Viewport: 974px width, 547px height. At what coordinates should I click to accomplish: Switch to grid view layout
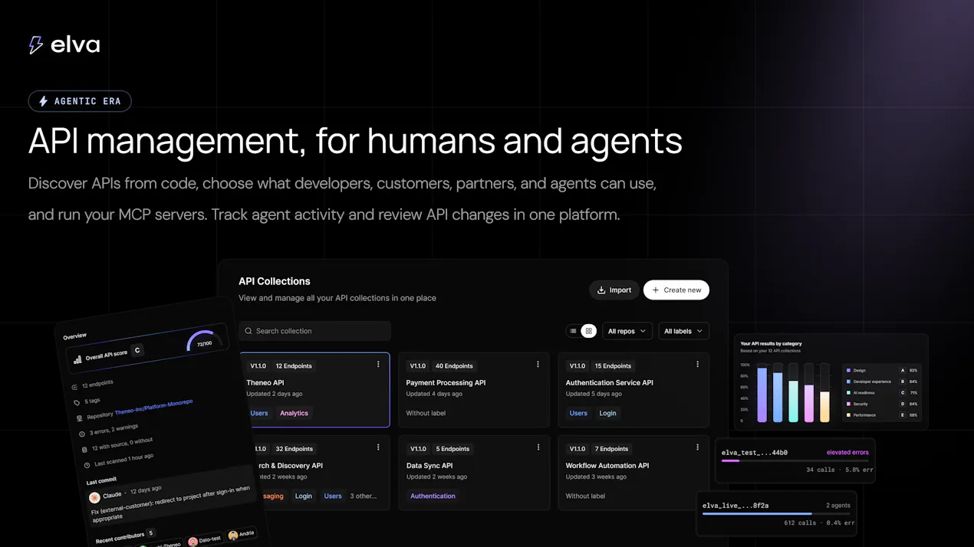tap(588, 331)
